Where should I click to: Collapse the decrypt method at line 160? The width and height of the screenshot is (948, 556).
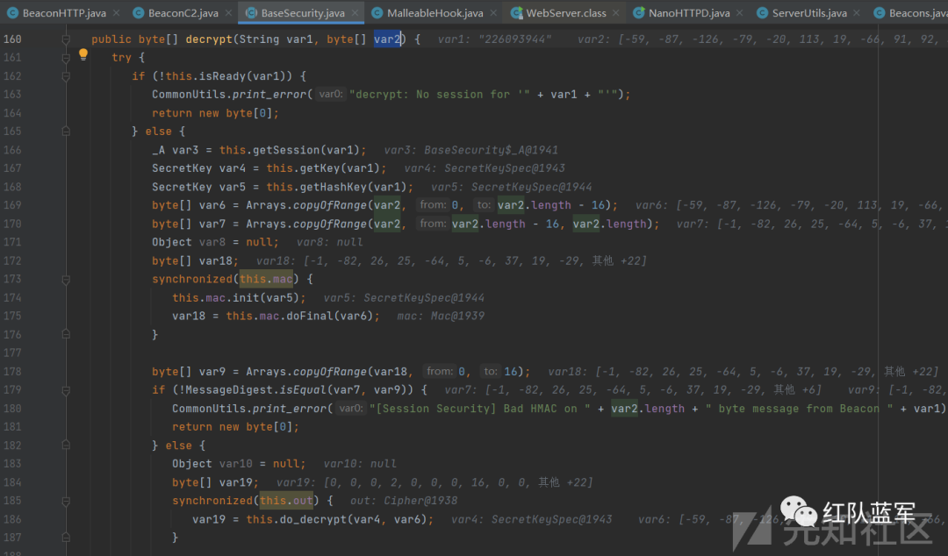(66, 39)
